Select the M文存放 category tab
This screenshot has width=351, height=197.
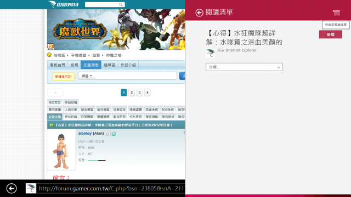pyautogui.click(x=55, y=102)
